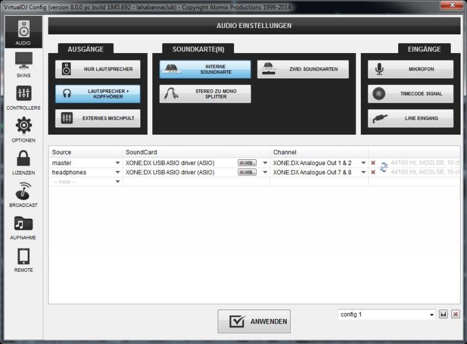
Task: Open the Remote section
Action: pos(23,260)
